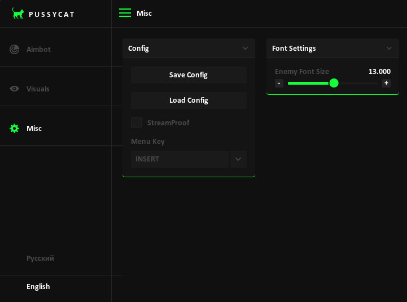Increase font size with plus button

point(386,83)
